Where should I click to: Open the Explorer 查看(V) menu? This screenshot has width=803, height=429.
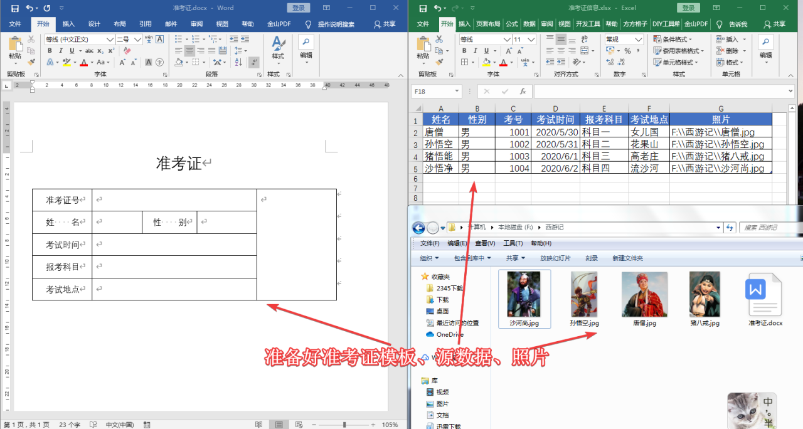click(x=485, y=243)
